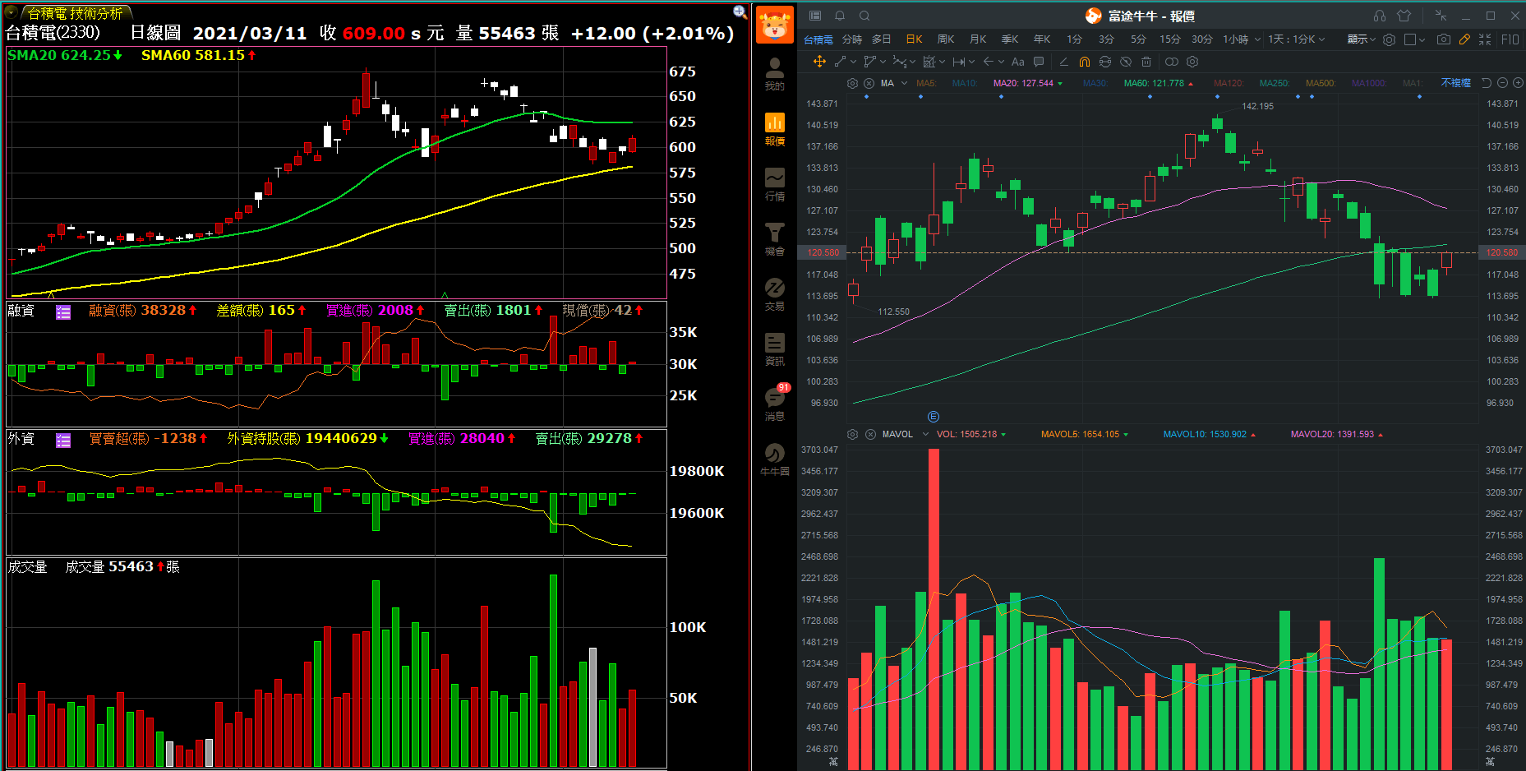
Task: Open MAVOL indicator settings gear
Action: [x=852, y=434]
